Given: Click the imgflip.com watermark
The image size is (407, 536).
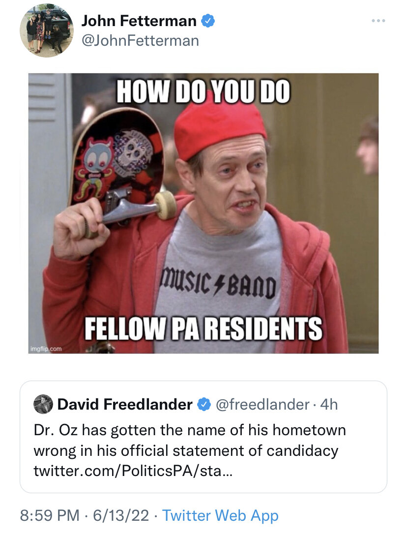Looking at the screenshot, I should click(x=46, y=349).
